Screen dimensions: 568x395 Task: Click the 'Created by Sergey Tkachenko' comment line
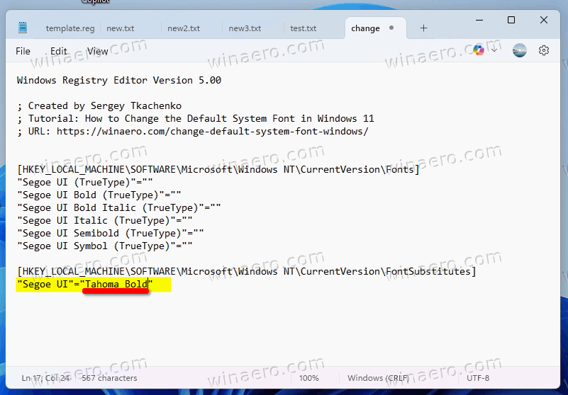point(99,106)
